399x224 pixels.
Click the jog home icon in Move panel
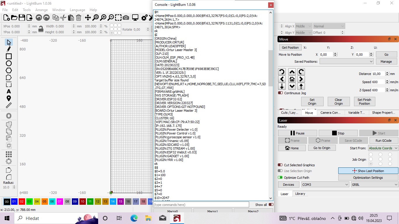coord(292,79)
